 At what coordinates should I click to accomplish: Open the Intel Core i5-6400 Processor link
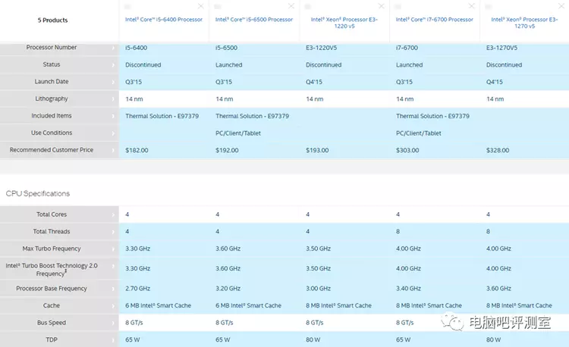coord(164,20)
